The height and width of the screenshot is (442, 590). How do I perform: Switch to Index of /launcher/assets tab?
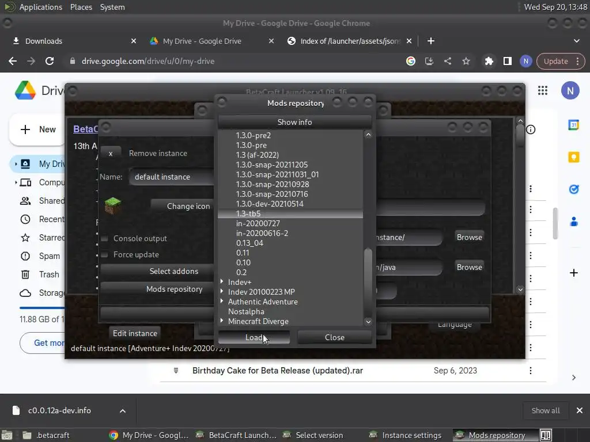[350, 41]
